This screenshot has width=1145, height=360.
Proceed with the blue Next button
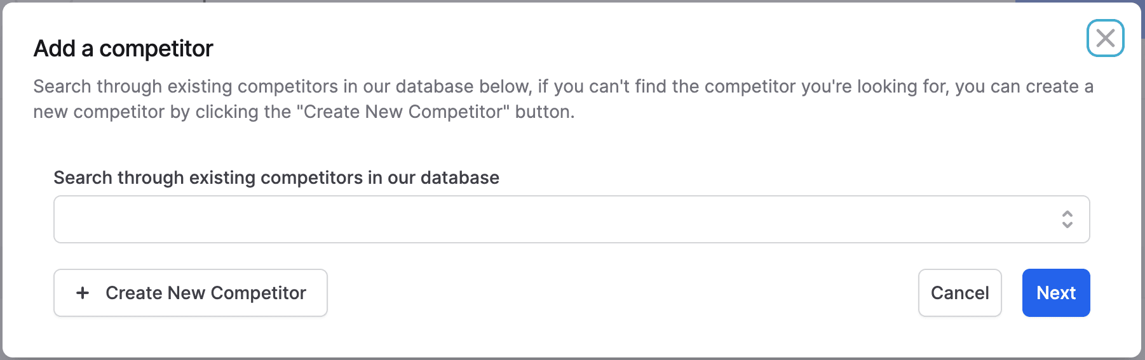click(x=1055, y=293)
